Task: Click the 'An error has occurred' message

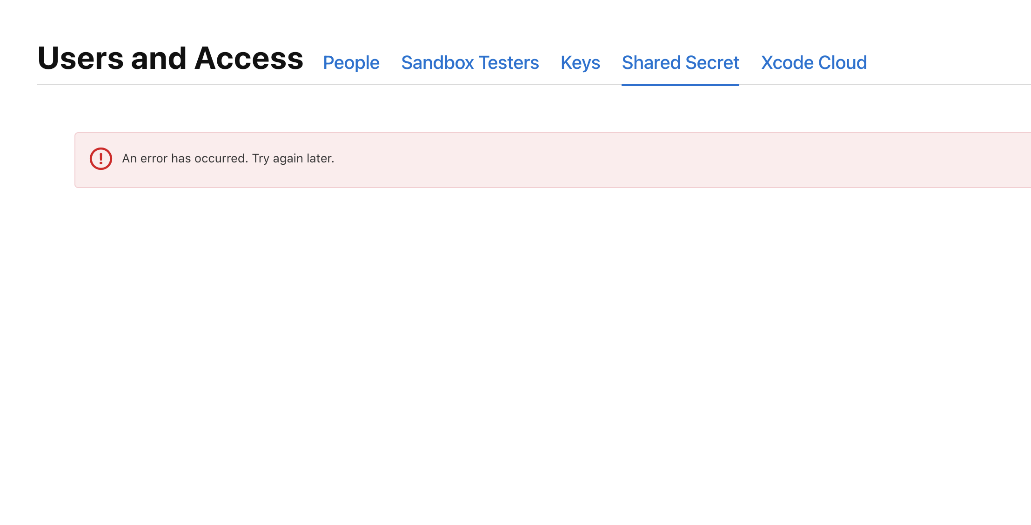Action: pos(185,159)
